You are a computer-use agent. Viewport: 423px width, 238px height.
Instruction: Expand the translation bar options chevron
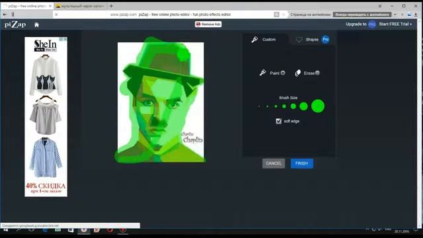[395, 15]
